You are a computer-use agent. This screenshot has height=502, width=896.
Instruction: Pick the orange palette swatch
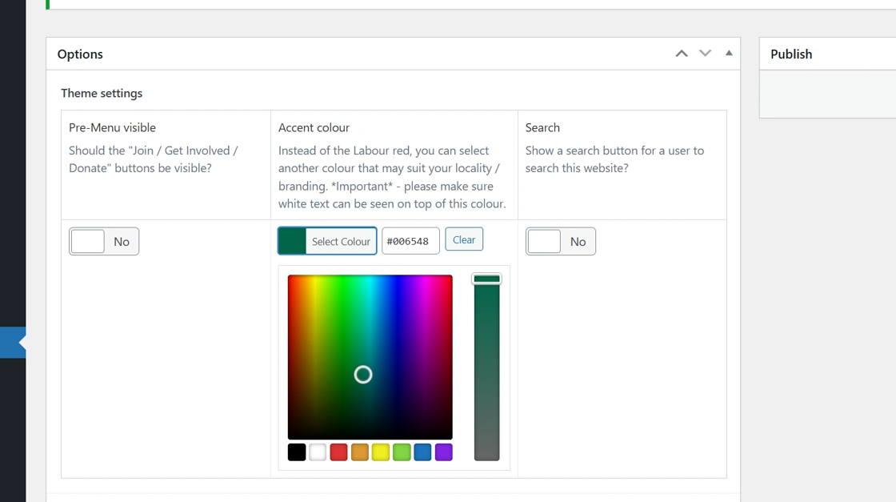pos(360,452)
